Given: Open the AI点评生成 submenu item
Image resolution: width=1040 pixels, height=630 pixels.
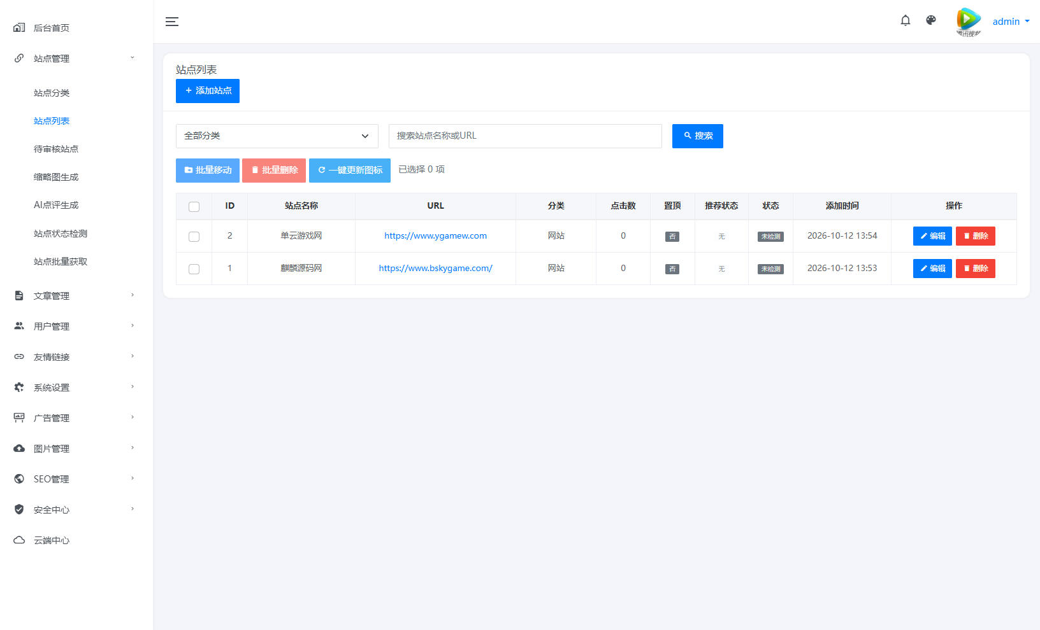Looking at the screenshot, I should pos(56,205).
